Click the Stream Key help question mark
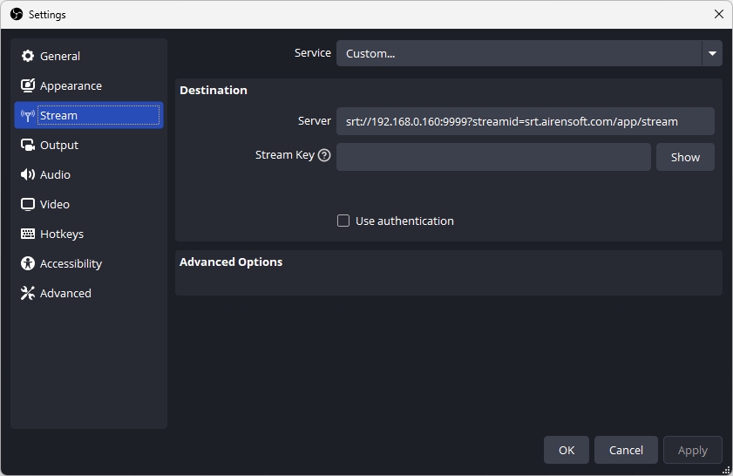Viewport: 733px width, 476px height. point(324,155)
